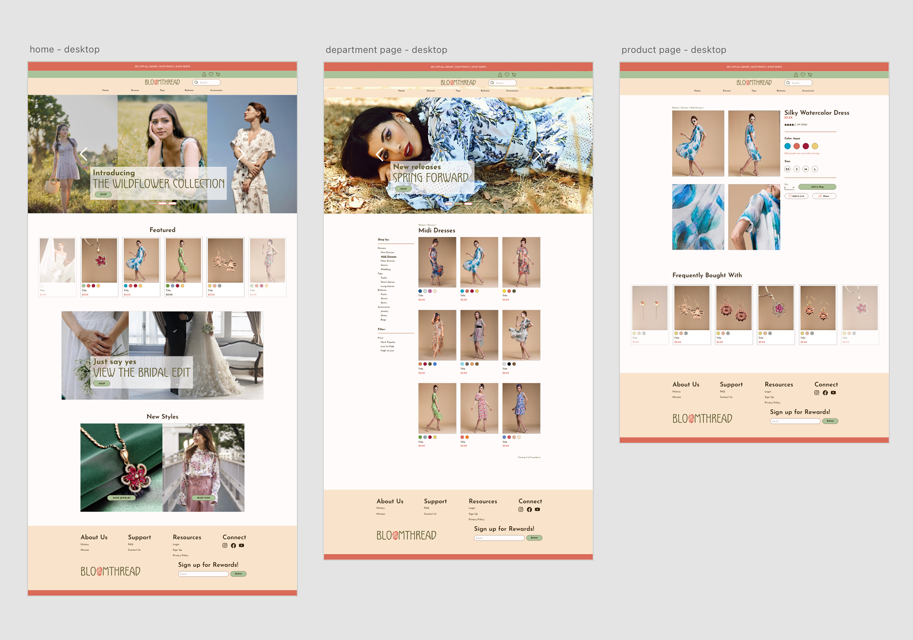Click the wishlist heart icon on home header
The width and height of the screenshot is (913, 640).
click(211, 74)
